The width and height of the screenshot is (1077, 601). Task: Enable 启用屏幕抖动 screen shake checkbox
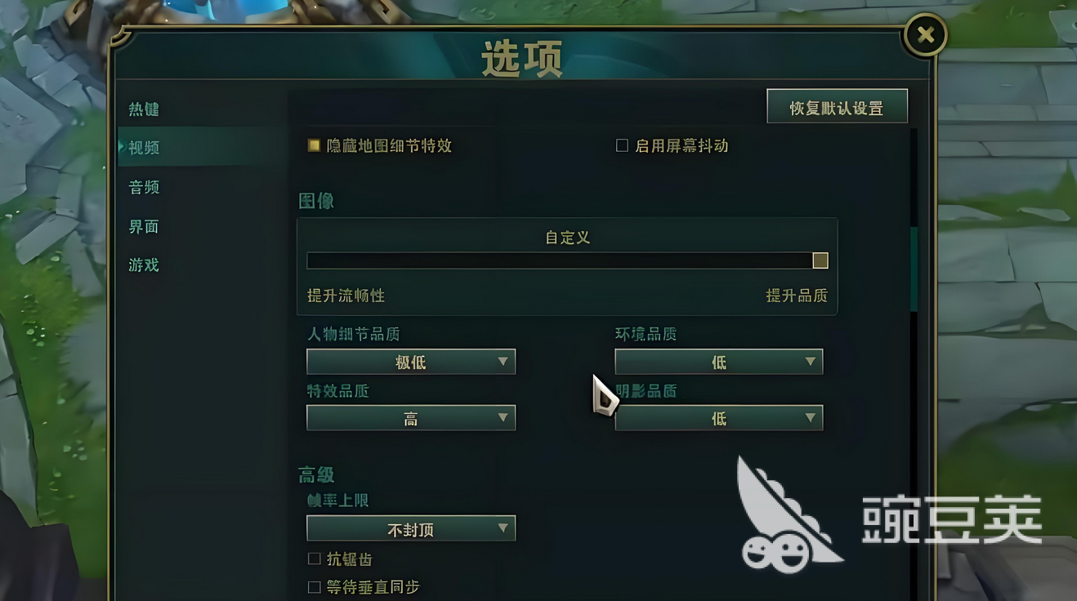click(622, 145)
